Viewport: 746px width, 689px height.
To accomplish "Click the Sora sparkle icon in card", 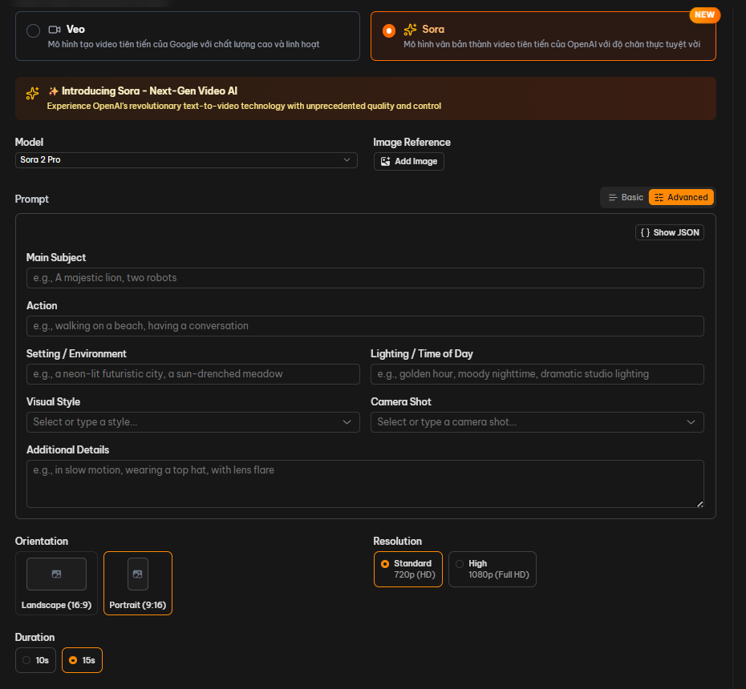I will 410,30.
